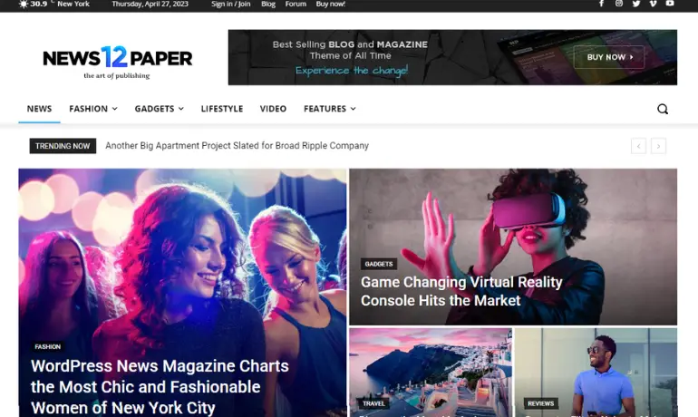
Task: Show next trending headline arrow
Action: [x=658, y=146]
